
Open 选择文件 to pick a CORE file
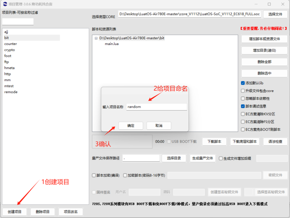tap(275, 14)
